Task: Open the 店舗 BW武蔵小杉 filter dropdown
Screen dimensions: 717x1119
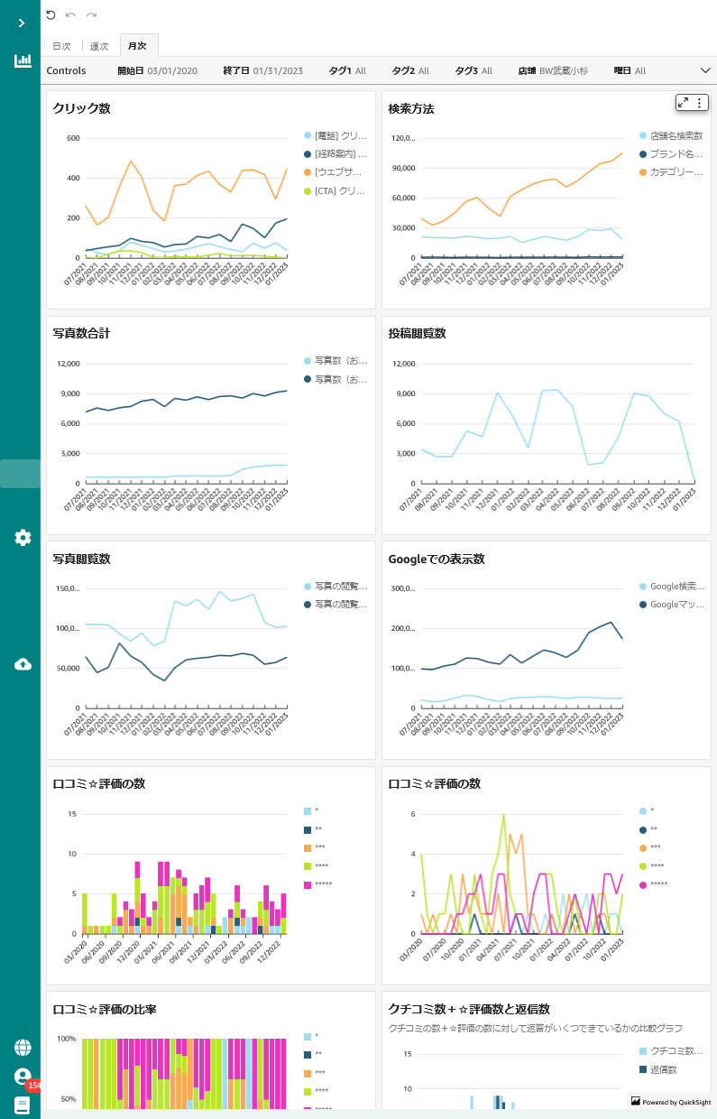Action: pos(553,70)
